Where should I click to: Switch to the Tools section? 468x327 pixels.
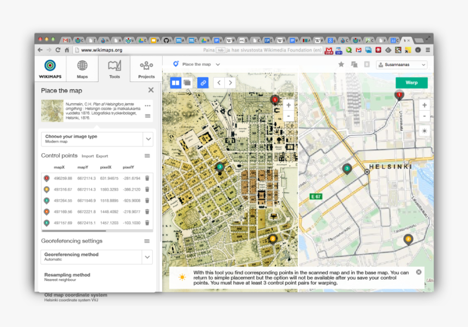114,69
